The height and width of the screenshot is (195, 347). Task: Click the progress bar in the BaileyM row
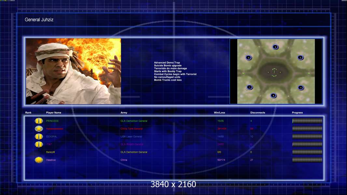[307, 152]
